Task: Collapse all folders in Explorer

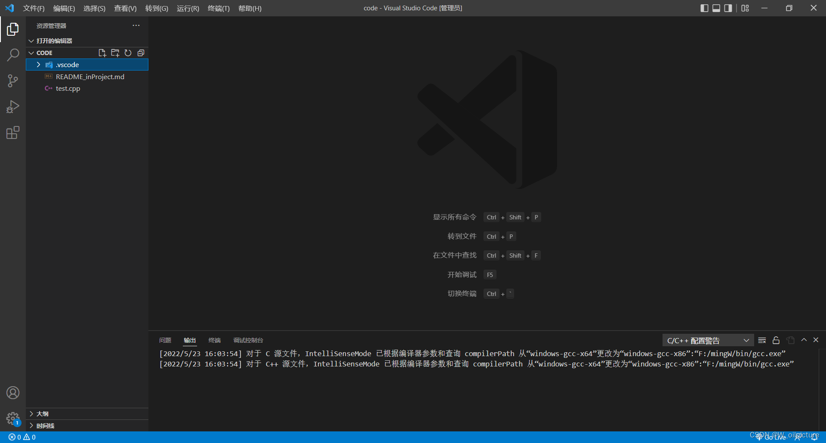Action: click(141, 53)
